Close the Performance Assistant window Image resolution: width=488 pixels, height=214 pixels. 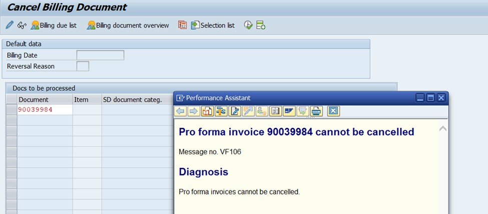[441, 98]
